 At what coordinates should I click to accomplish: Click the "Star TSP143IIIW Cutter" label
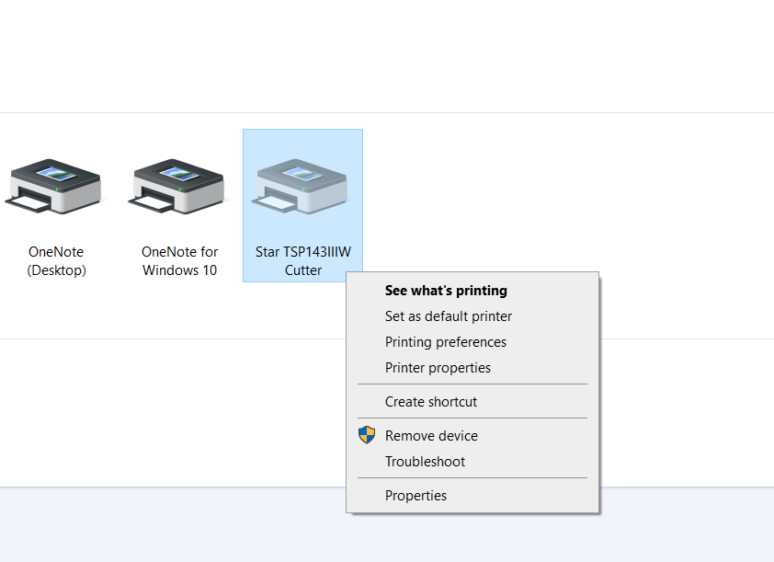(x=303, y=260)
